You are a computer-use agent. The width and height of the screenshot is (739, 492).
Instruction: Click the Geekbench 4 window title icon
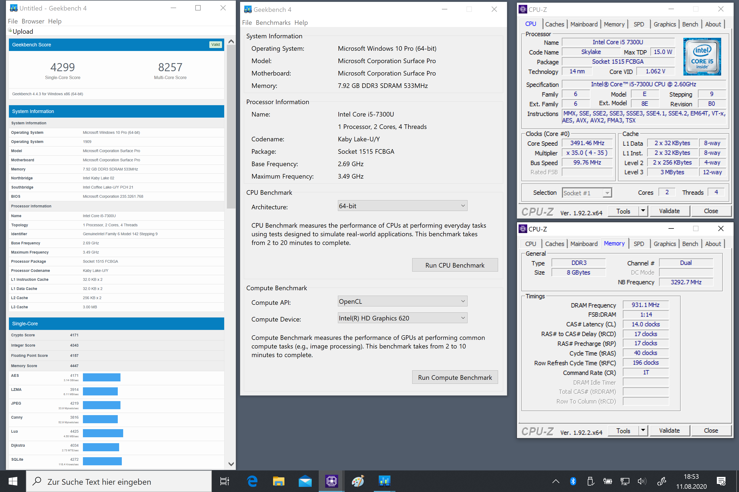248,9
